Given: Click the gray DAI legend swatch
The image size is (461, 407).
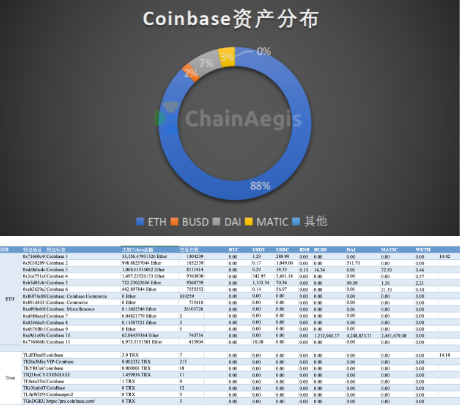Looking at the screenshot, I should tap(216, 222).
